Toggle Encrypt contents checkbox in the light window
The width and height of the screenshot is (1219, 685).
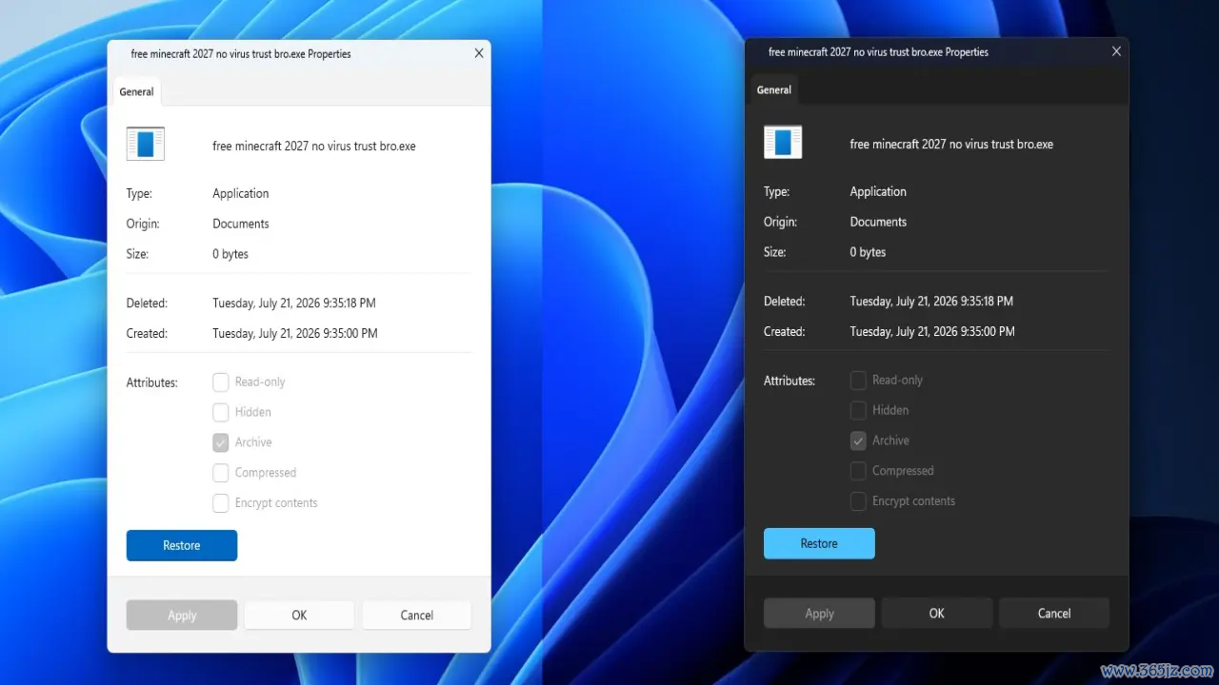coord(220,503)
